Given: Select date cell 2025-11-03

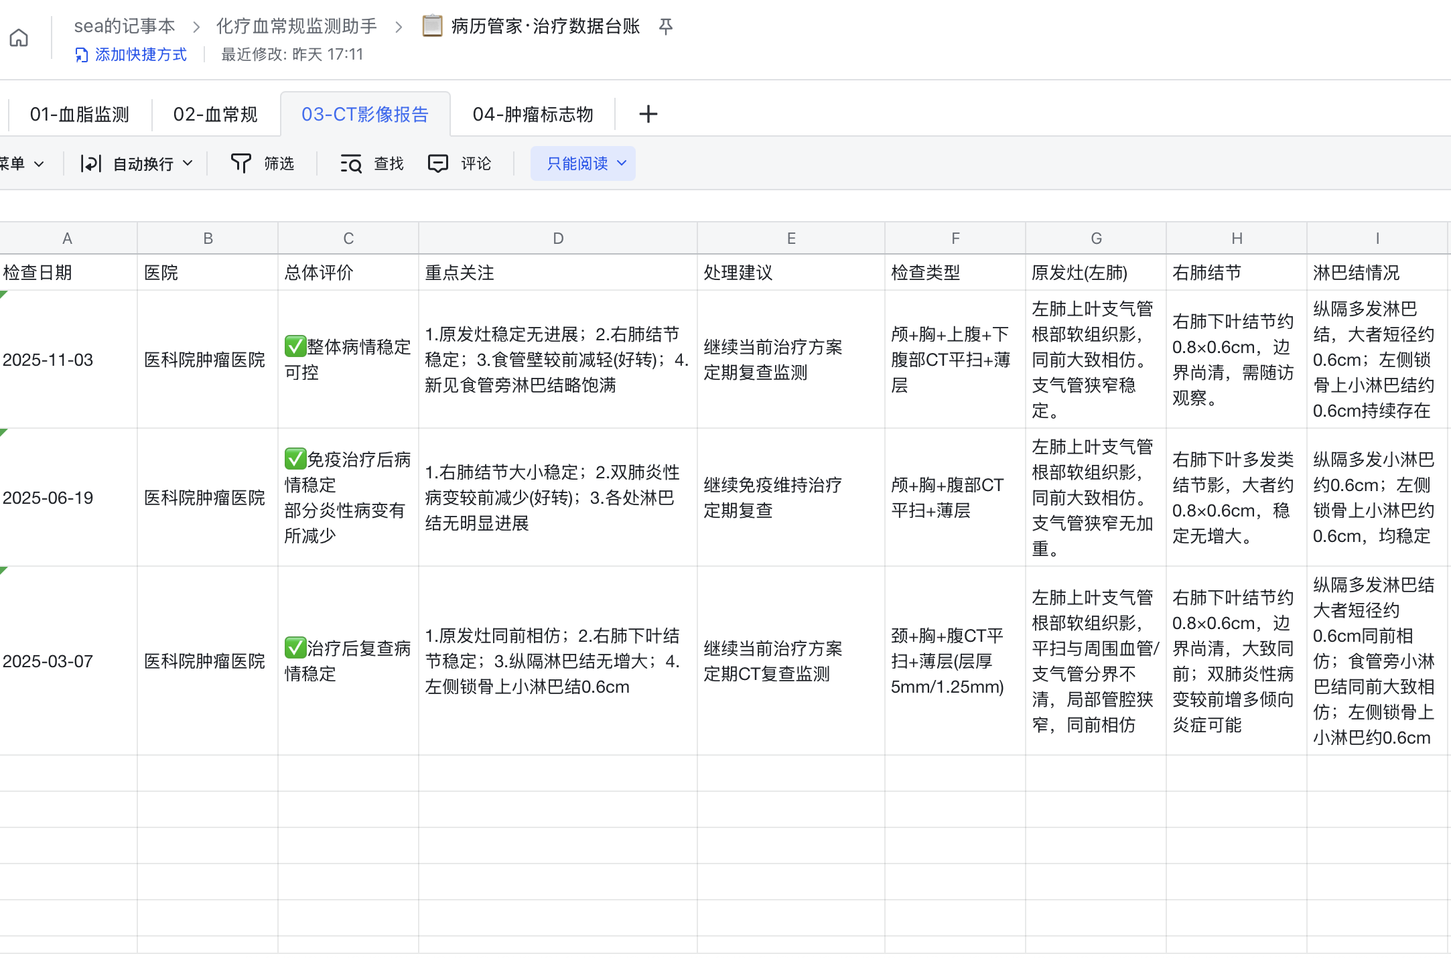Looking at the screenshot, I should (x=67, y=360).
